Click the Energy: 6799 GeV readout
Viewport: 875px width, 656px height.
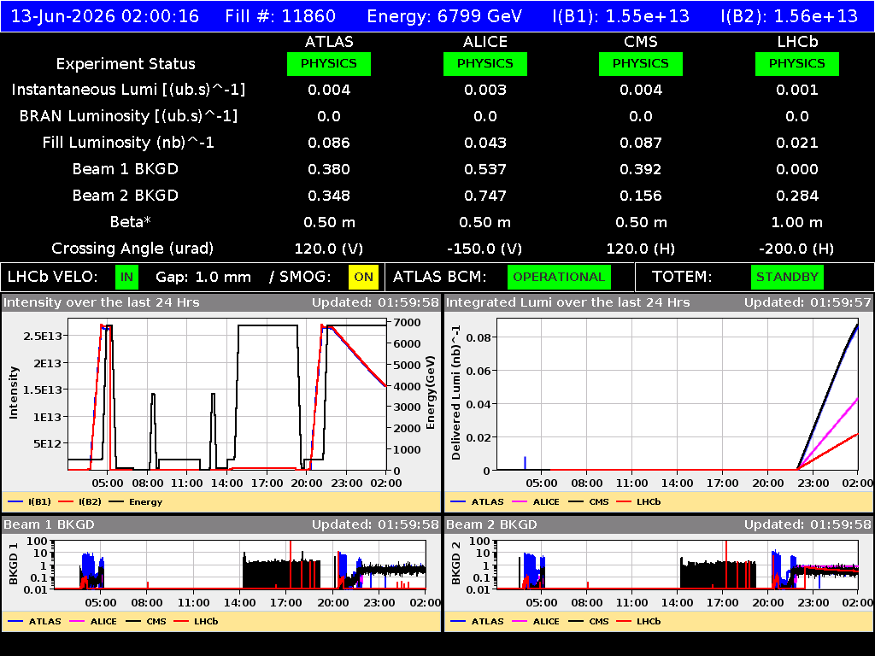[x=444, y=15]
